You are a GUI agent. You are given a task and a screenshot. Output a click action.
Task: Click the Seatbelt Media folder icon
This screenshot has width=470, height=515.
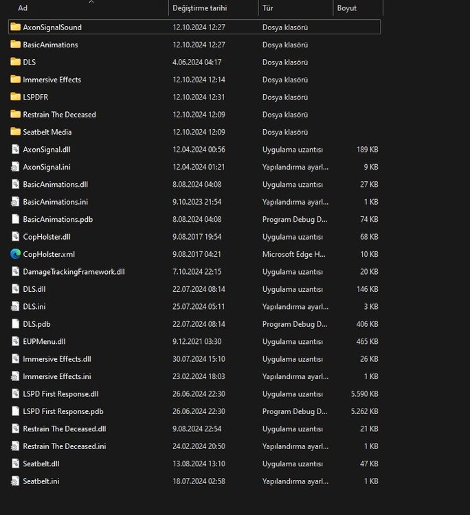(x=15, y=132)
